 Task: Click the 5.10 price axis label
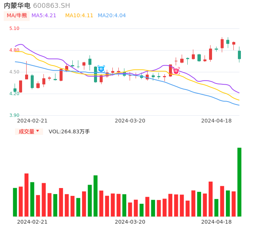[14, 28]
